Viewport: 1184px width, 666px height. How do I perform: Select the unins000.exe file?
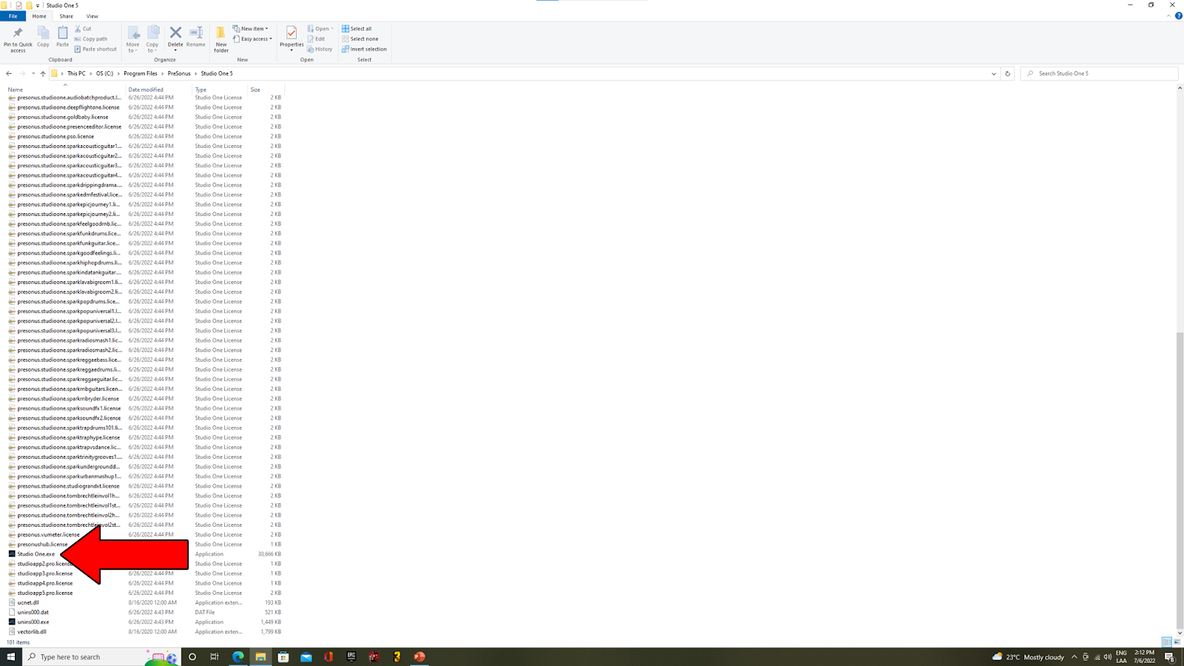(x=33, y=622)
